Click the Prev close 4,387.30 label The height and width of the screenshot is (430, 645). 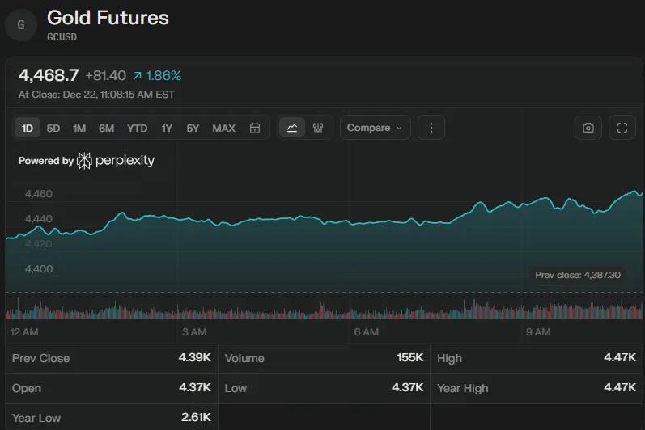[577, 275]
